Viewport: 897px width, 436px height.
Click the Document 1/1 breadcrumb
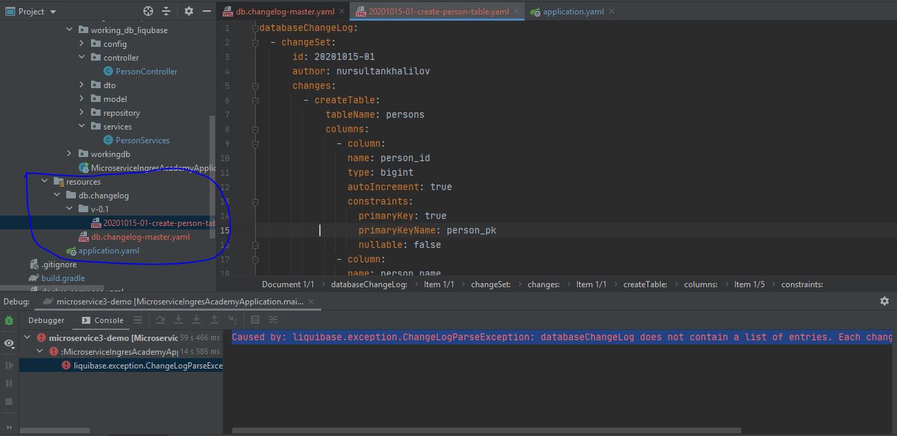pos(288,284)
